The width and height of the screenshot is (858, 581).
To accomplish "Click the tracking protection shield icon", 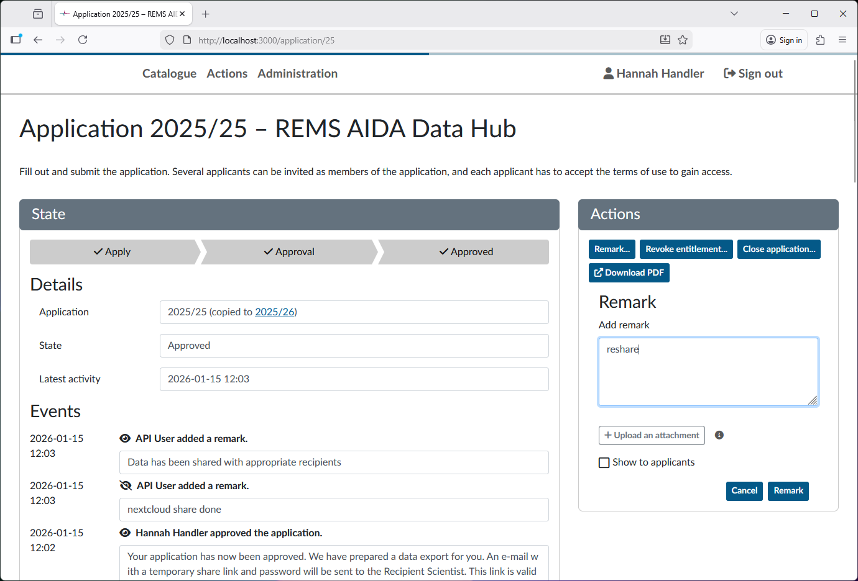I will coord(169,39).
